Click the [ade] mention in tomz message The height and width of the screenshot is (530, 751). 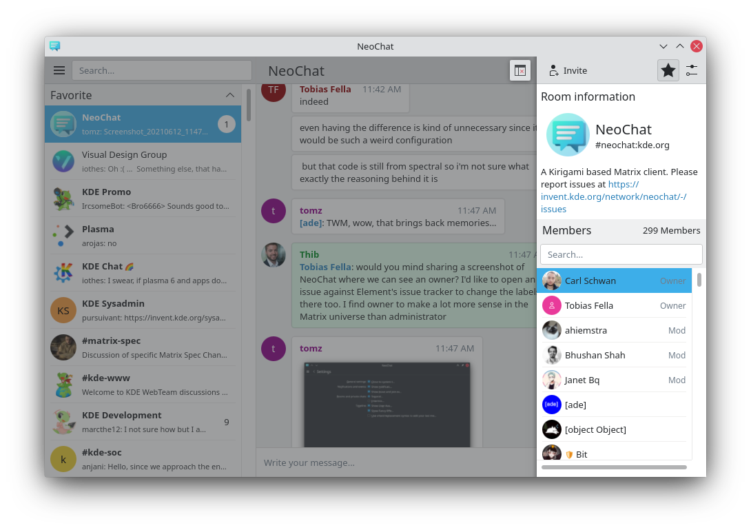coord(311,223)
